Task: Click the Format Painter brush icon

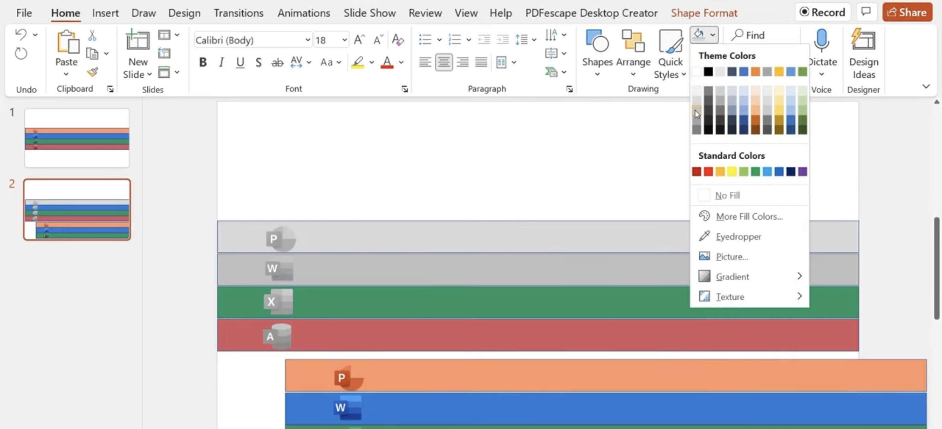Action: (x=92, y=72)
